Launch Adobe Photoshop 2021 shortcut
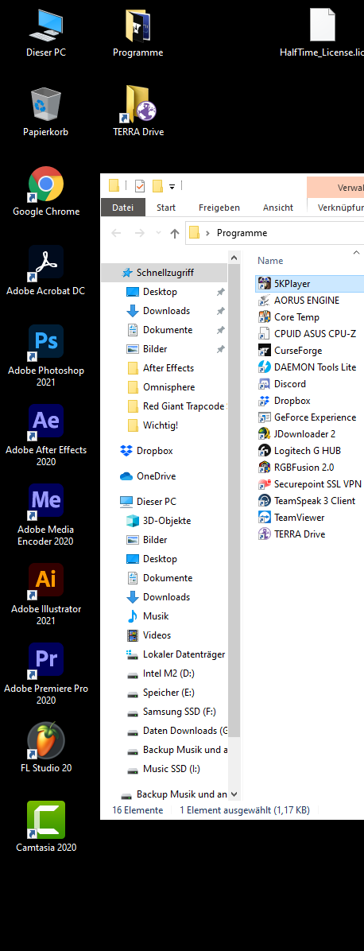Image resolution: width=364 pixels, height=951 pixels. pyautogui.click(x=46, y=356)
